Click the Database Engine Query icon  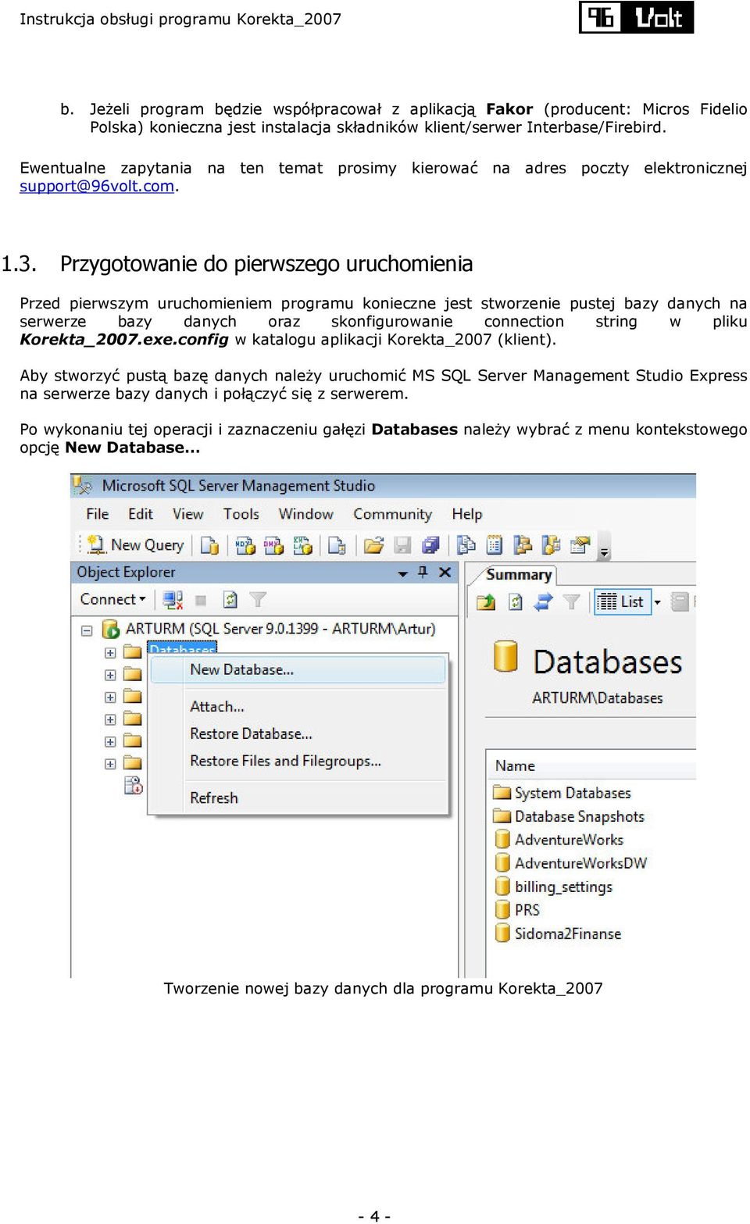209,545
